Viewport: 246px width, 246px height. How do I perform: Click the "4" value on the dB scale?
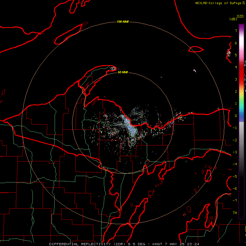click(236, 67)
